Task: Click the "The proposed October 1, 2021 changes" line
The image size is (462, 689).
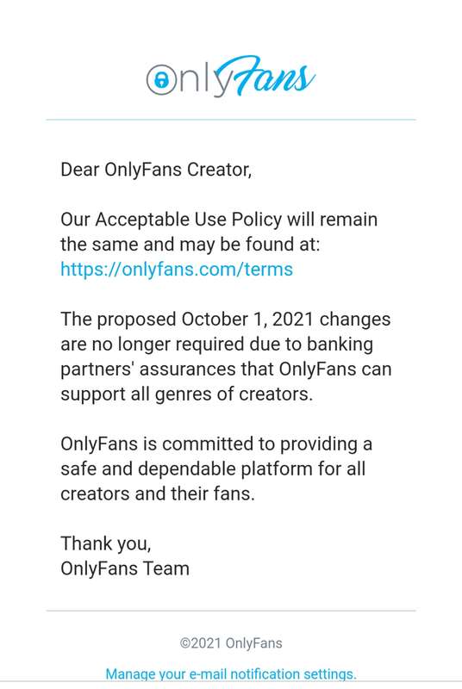Action: (x=226, y=320)
